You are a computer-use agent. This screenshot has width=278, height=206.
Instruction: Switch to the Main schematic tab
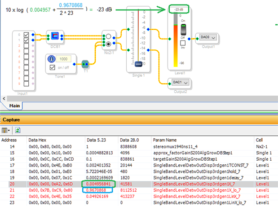14,106
